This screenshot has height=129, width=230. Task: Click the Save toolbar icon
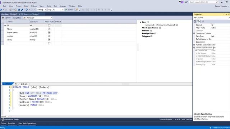(19, 10)
